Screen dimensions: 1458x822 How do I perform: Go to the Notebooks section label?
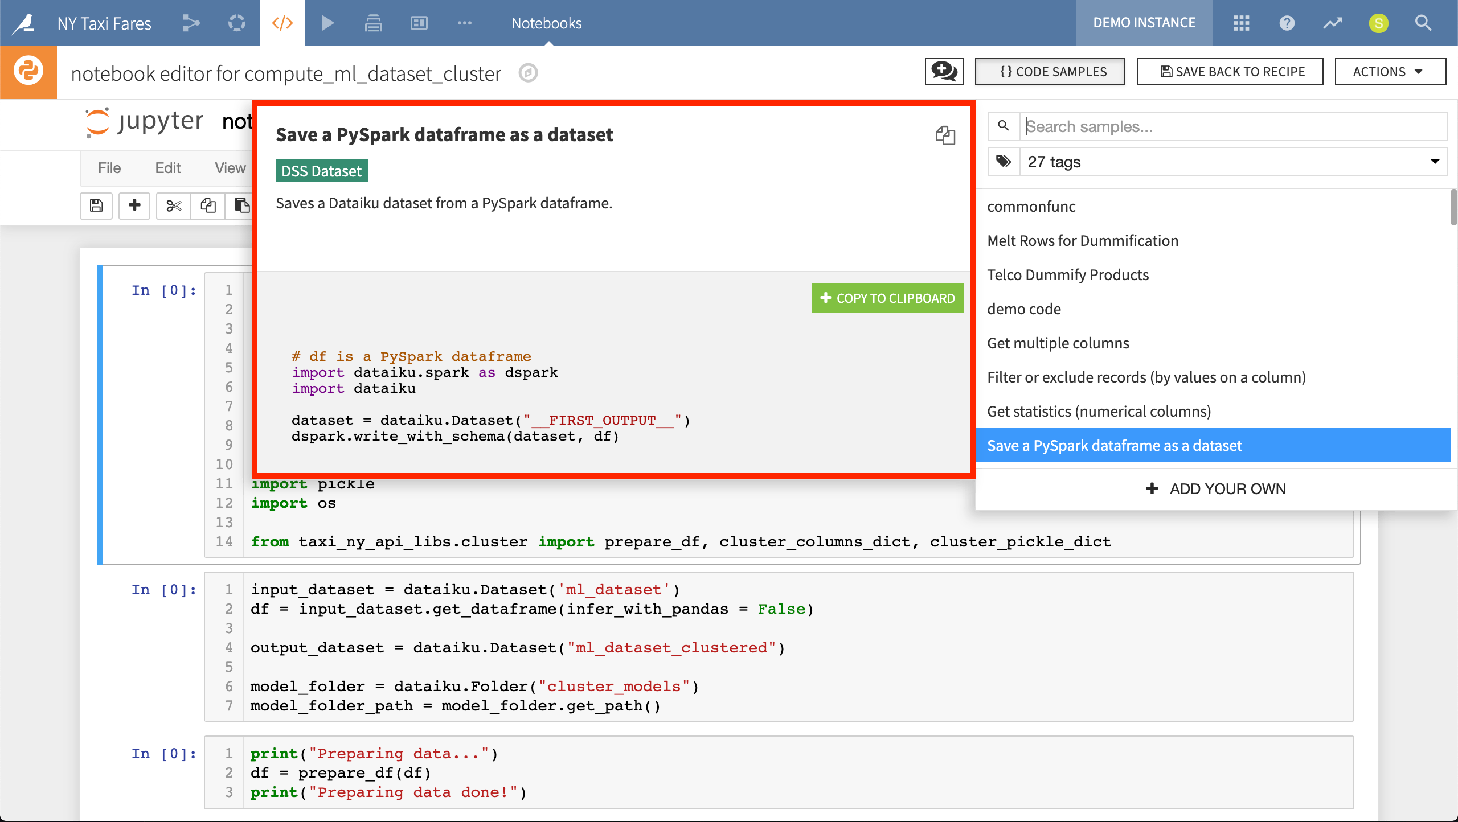(546, 23)
